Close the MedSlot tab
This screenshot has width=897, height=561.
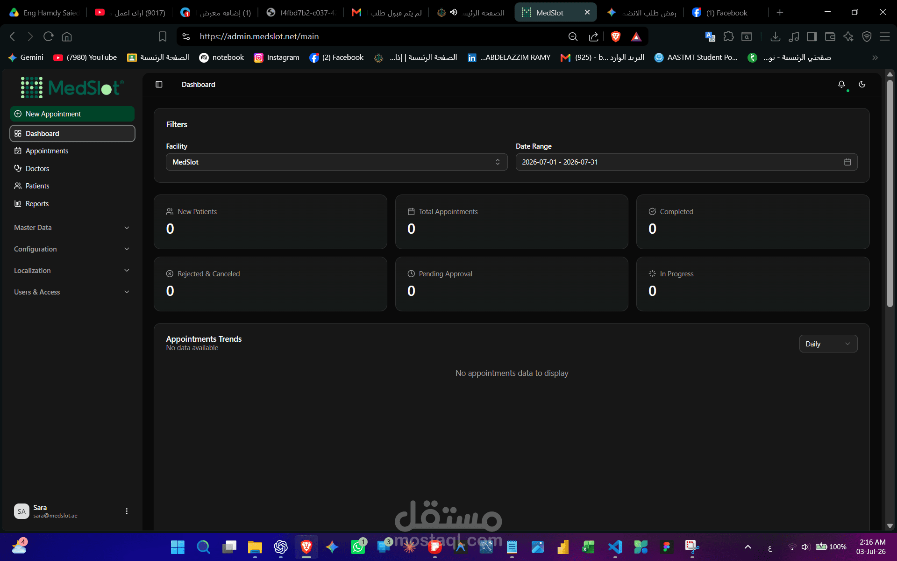[587, 13]
